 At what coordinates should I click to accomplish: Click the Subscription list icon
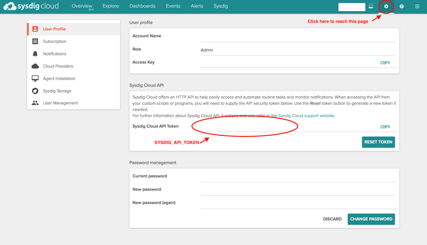pyautogui.click(x=35, y=41)
